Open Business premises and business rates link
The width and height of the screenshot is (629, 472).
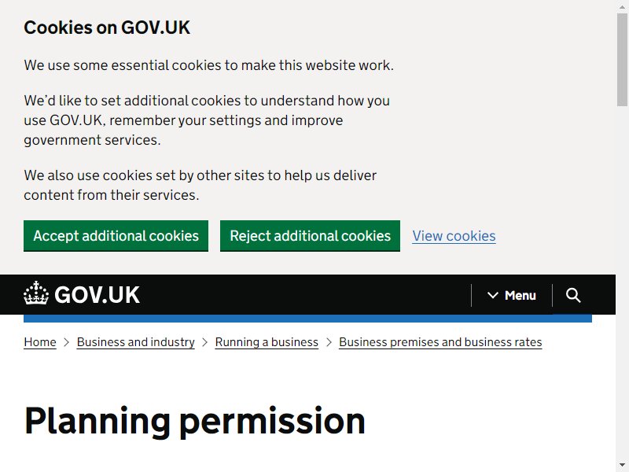[x=440, y=342]
